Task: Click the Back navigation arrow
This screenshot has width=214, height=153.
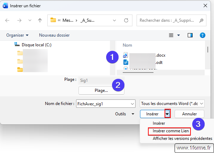Action: pyautogui.click(x=7, y=20)
